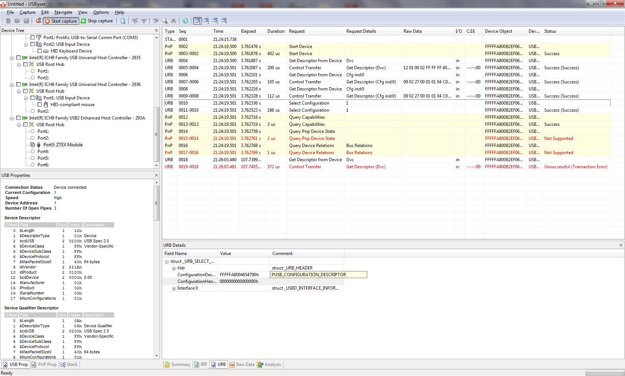Open the Capture menu
Screen dimensions: 625x376
28,12
